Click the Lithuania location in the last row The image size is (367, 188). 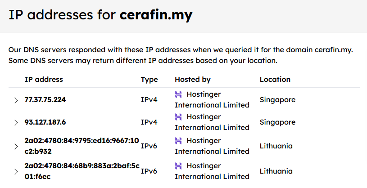pyautogui.click(x=276, y=171)
